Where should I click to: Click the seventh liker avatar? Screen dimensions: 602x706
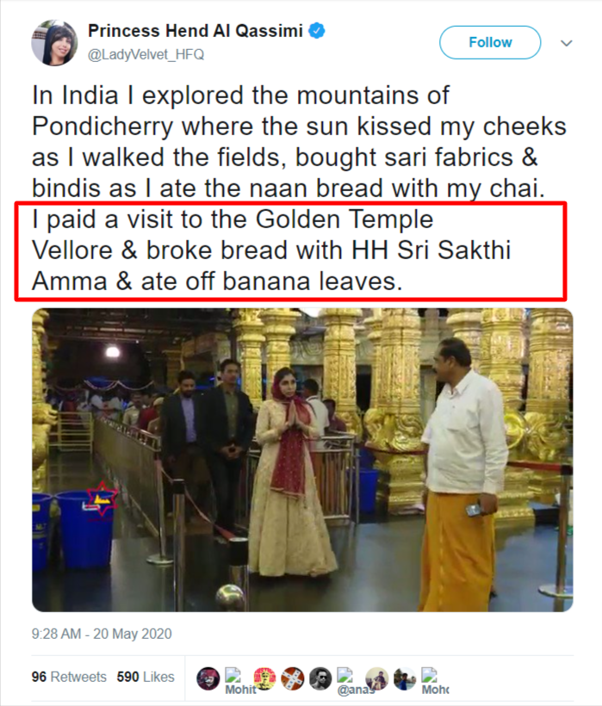[376, 678]
